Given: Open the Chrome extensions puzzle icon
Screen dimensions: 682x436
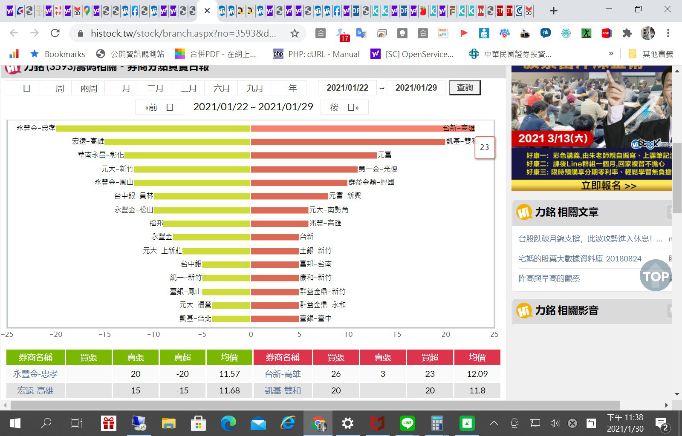Looking at the screenshot, I should click(627, 33).
